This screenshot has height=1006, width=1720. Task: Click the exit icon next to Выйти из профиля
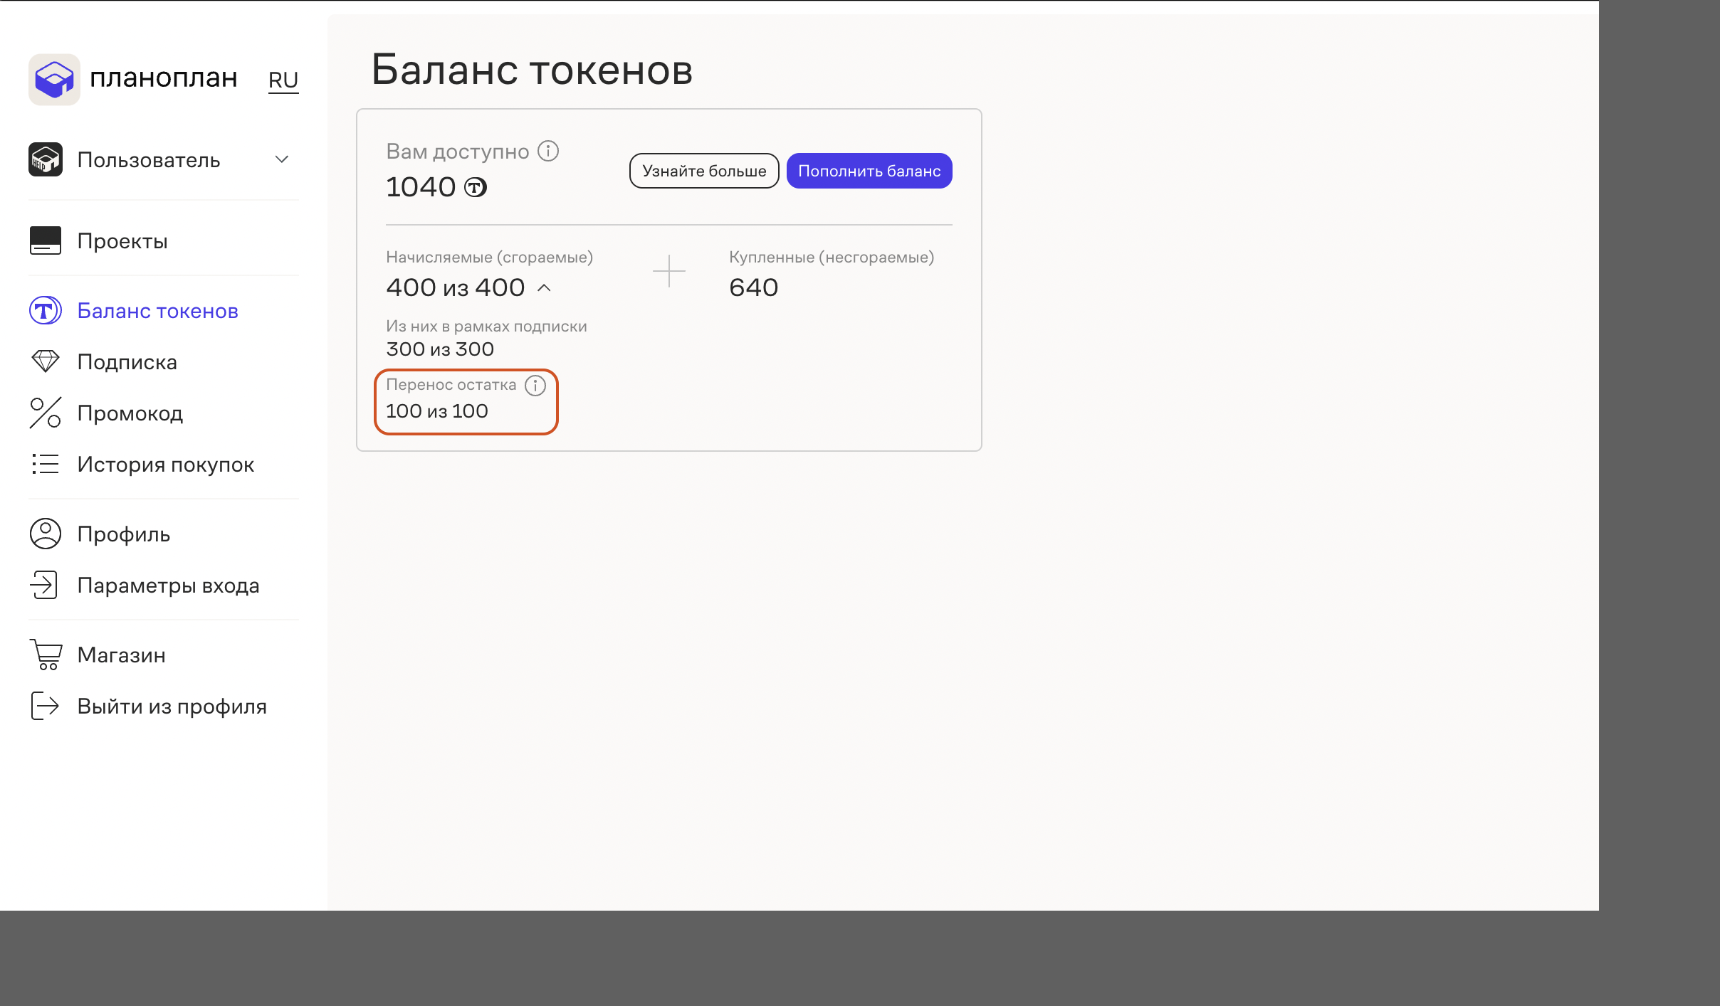[x=46, y=705]
